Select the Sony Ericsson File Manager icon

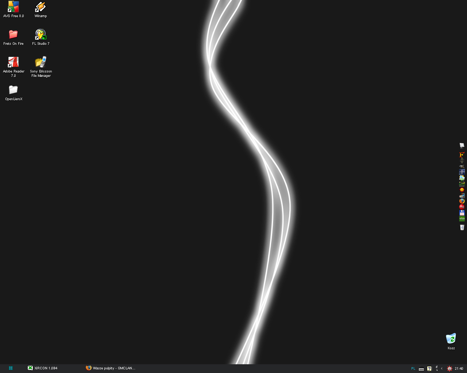click(x=40, y=62)
